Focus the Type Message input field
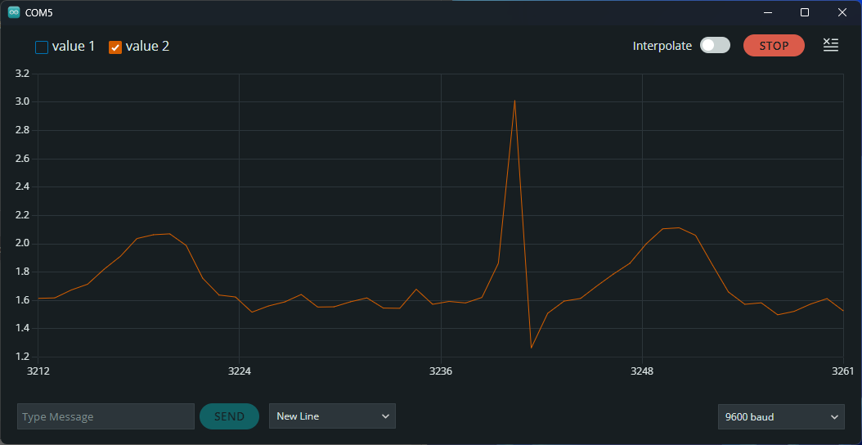Screen dimensions: 862x445 point(106,416)
